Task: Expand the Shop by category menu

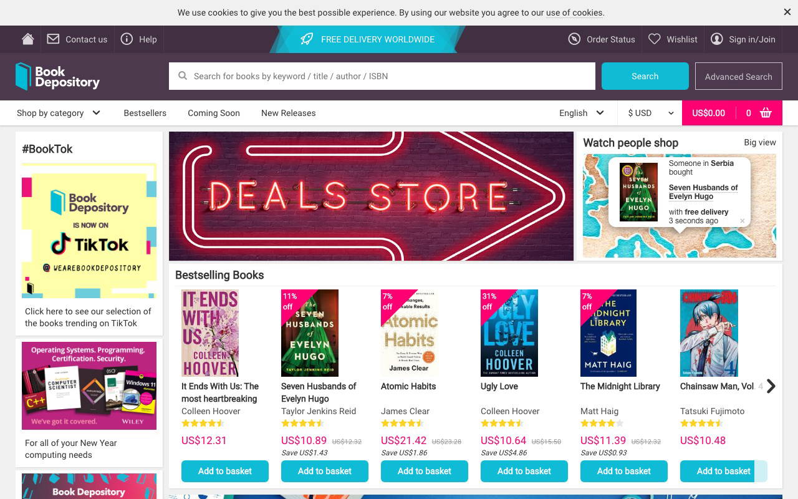Action: click(59, 113)
